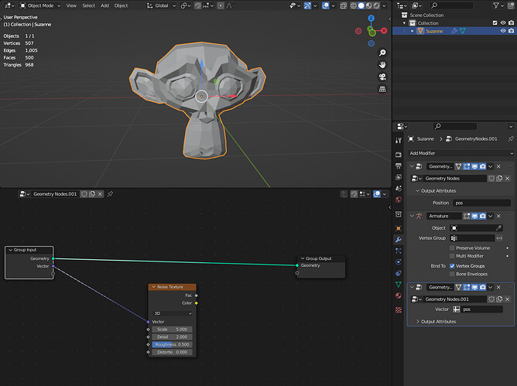Open the Scene properties tab
Viewport: 517px width, 386px height.
click(399, 188)
